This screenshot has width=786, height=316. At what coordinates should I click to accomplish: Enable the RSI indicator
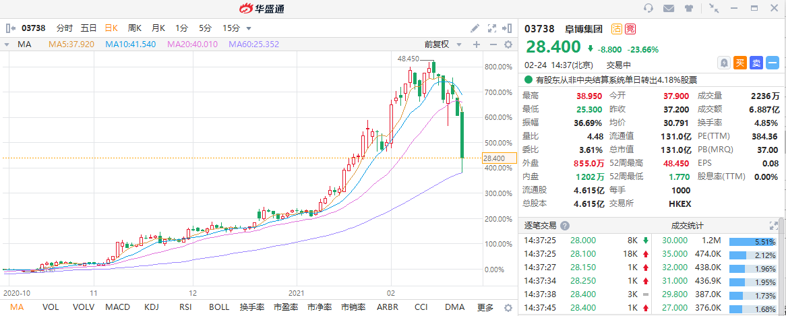pos(185,307)
